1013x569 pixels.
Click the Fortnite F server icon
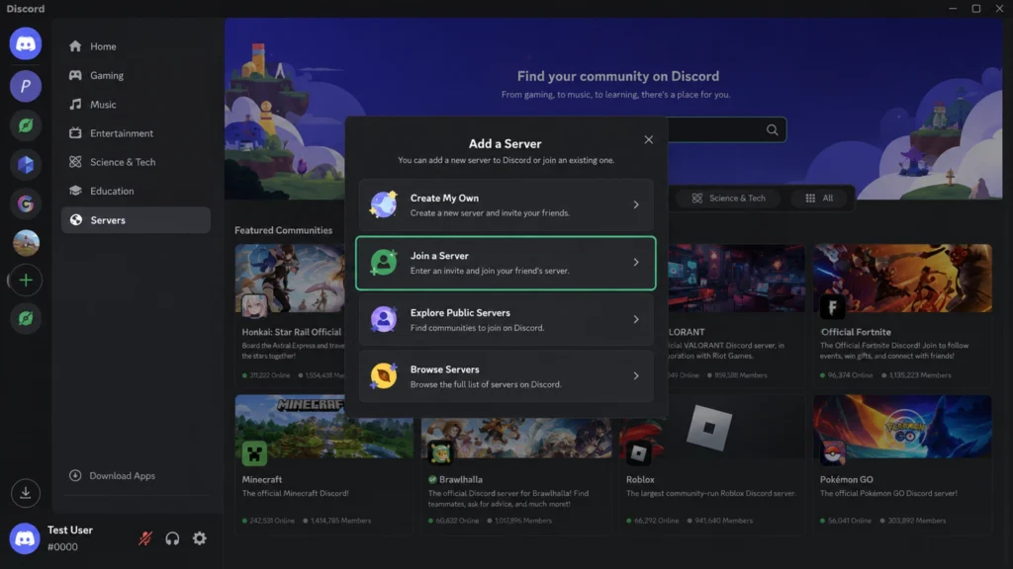[833, 307]
